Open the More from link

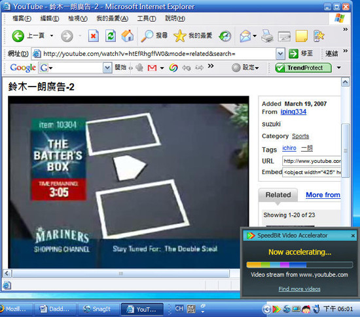[323, 195]
